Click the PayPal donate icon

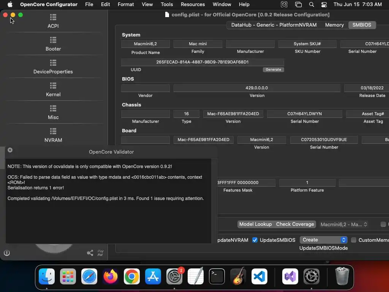click(100, 253)
